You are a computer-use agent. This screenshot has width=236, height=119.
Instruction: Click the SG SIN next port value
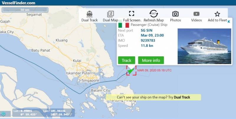146,31
